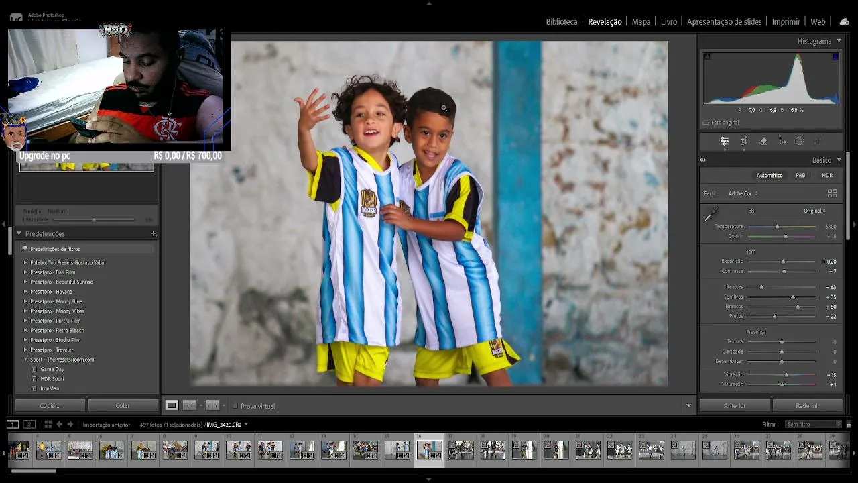Open the Mapa module

click(641, 21)
